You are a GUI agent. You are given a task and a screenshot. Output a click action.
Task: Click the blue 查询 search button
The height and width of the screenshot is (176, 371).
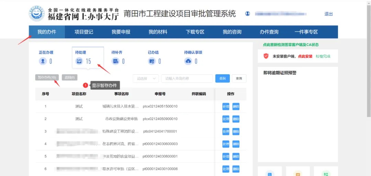point(223,78)
